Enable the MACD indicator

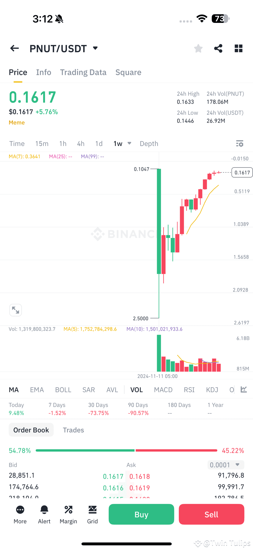[163, 390]
